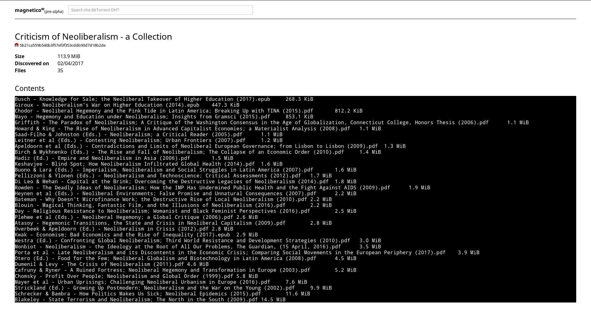Select Westra - Confronting Global Neoliberalism row
The height and width of the screenshot is (332, 591).
click(198, 240)
